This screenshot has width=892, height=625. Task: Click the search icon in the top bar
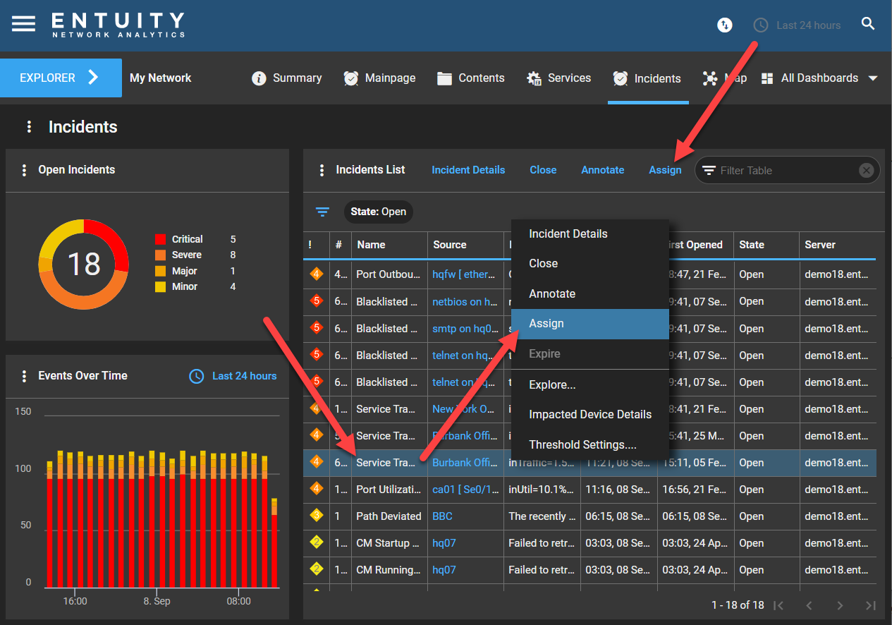(x=868, y=23)
